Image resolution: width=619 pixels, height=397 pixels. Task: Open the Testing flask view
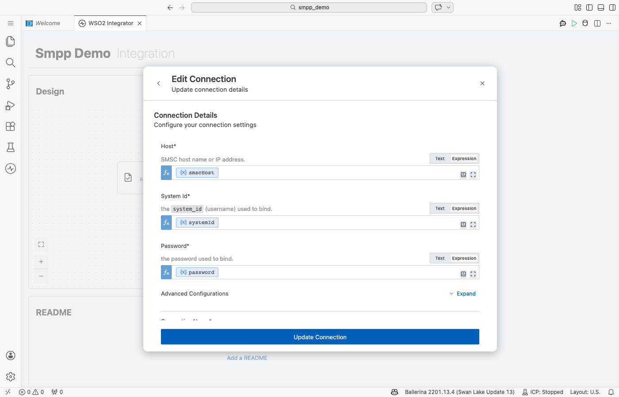[x=11, y=147]
